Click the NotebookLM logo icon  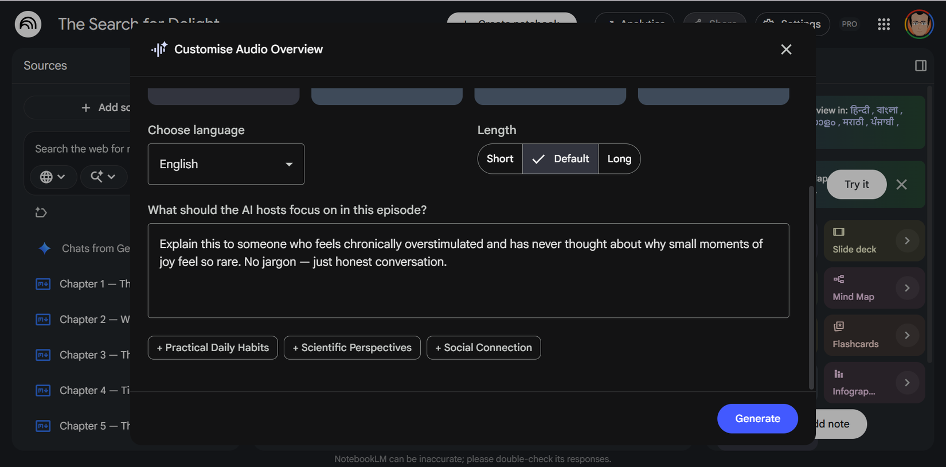[28, 24]
